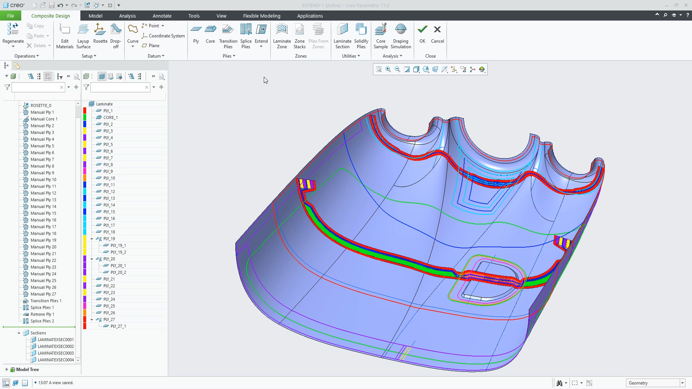Toggle the spin center display
692x389 pixels.
click(x=473, y=70)
